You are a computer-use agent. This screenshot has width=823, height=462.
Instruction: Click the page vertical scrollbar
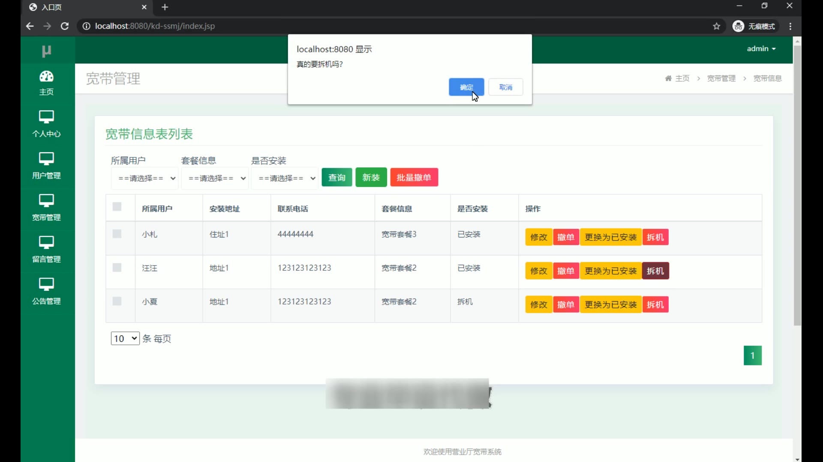(797, 184)
